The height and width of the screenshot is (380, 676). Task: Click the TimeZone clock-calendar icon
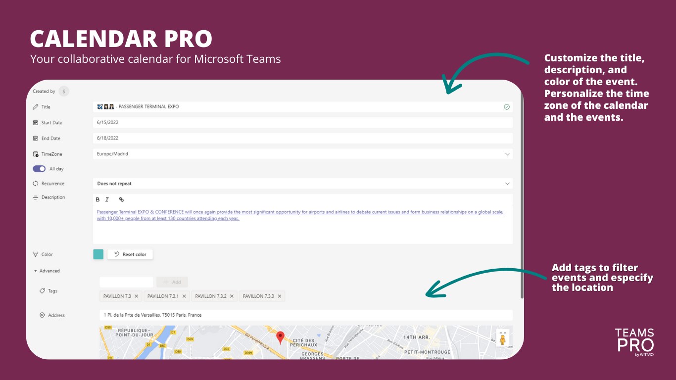[36, 154]
